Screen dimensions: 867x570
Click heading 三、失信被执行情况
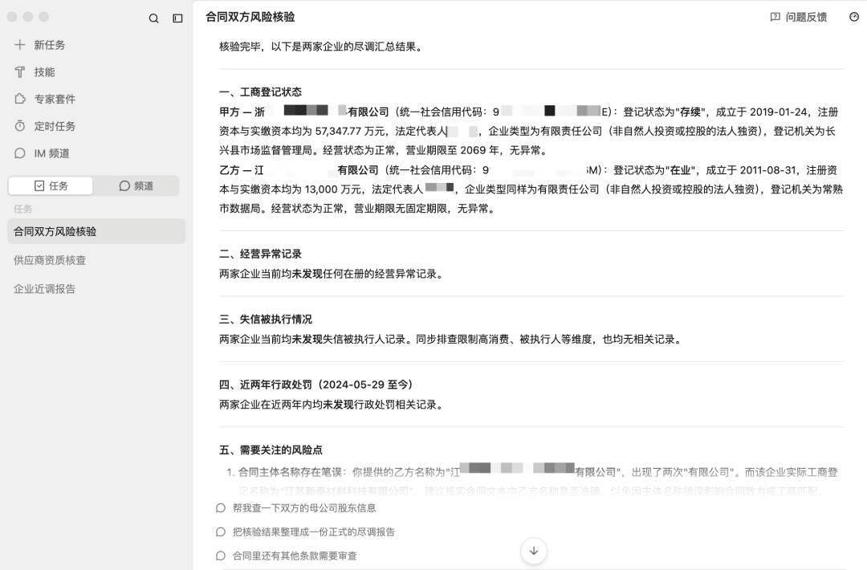pyautogui.click(x=266, y=319)
